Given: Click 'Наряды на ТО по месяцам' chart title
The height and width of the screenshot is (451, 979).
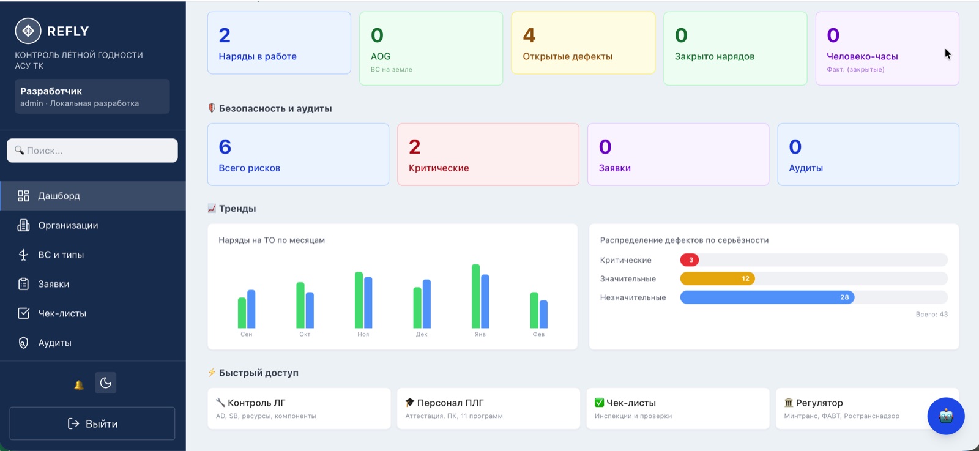Looking at the screenshot, I should [x=272, y=240].
